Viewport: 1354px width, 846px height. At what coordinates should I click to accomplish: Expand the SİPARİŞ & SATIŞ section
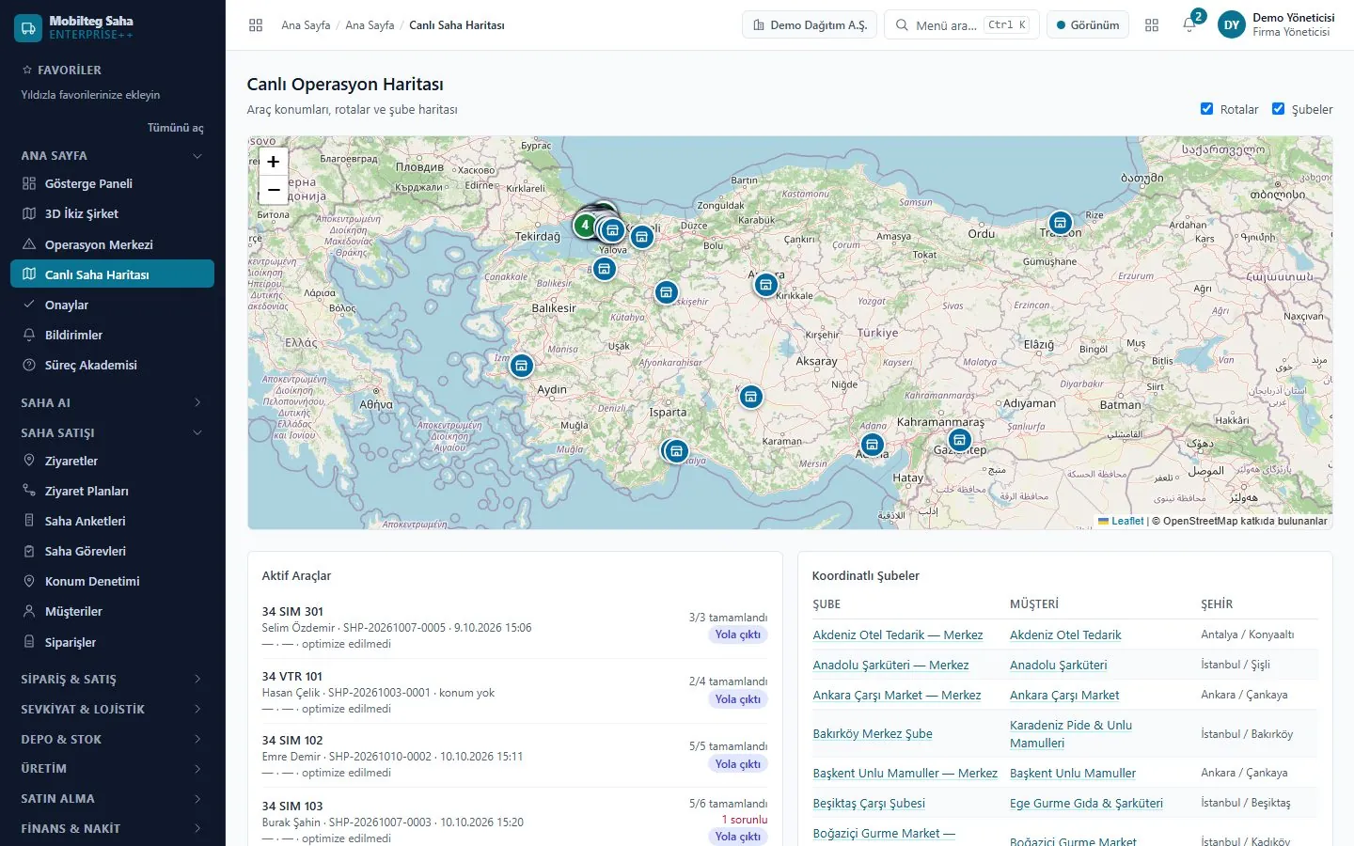[x=112, y=679]
